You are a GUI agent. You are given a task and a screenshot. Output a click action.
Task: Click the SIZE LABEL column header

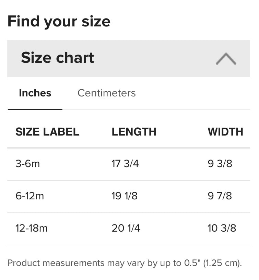click(x=47, y=132)
